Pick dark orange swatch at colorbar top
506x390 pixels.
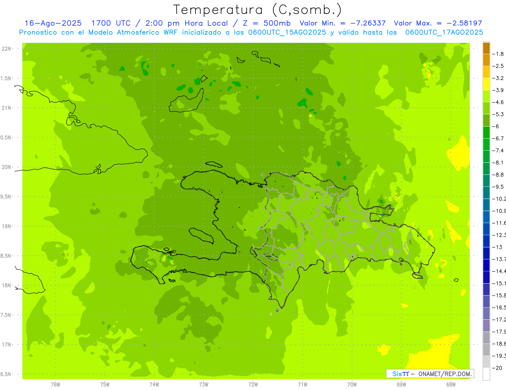coord(486,48)
